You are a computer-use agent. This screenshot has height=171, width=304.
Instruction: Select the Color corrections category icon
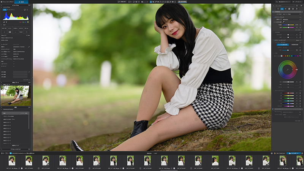282,9
